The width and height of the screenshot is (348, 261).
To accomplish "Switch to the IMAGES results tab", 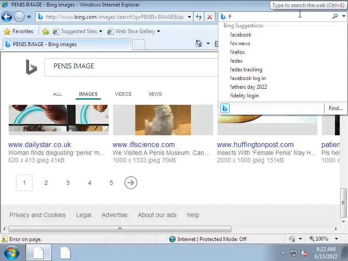I will pyautogui.click(x=88, y=94).
